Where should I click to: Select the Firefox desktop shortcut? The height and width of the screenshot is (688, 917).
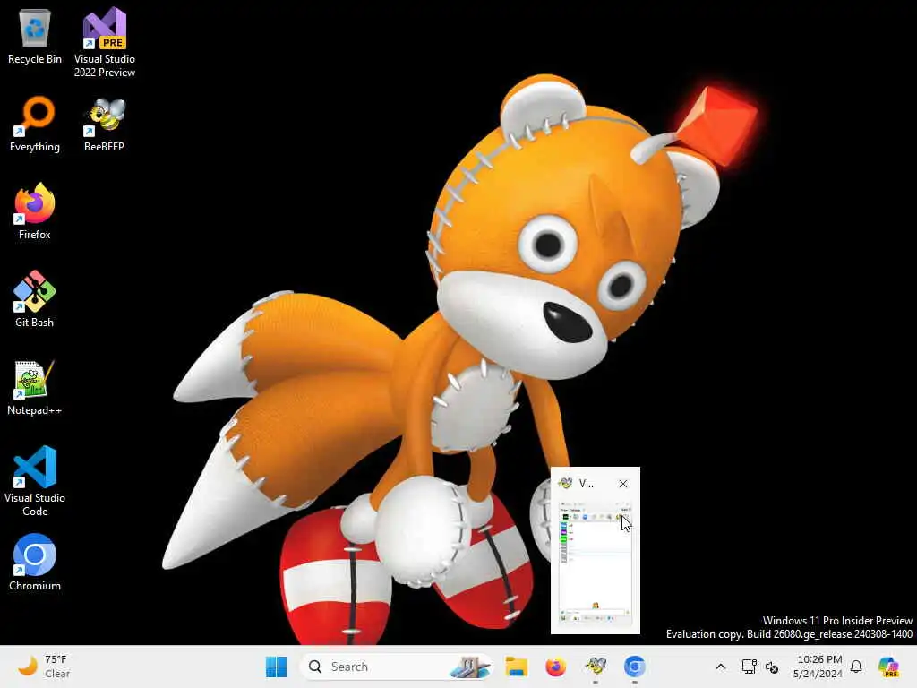point(35,211)
